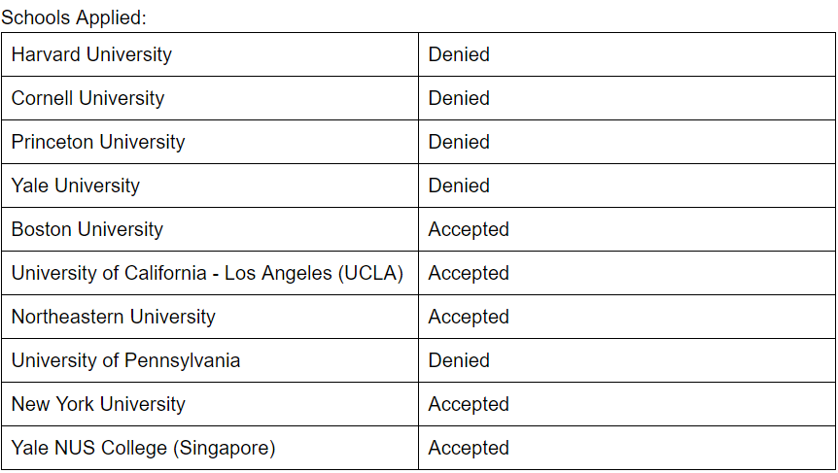Click the Denied status beside Cornell University

point(459,98)
